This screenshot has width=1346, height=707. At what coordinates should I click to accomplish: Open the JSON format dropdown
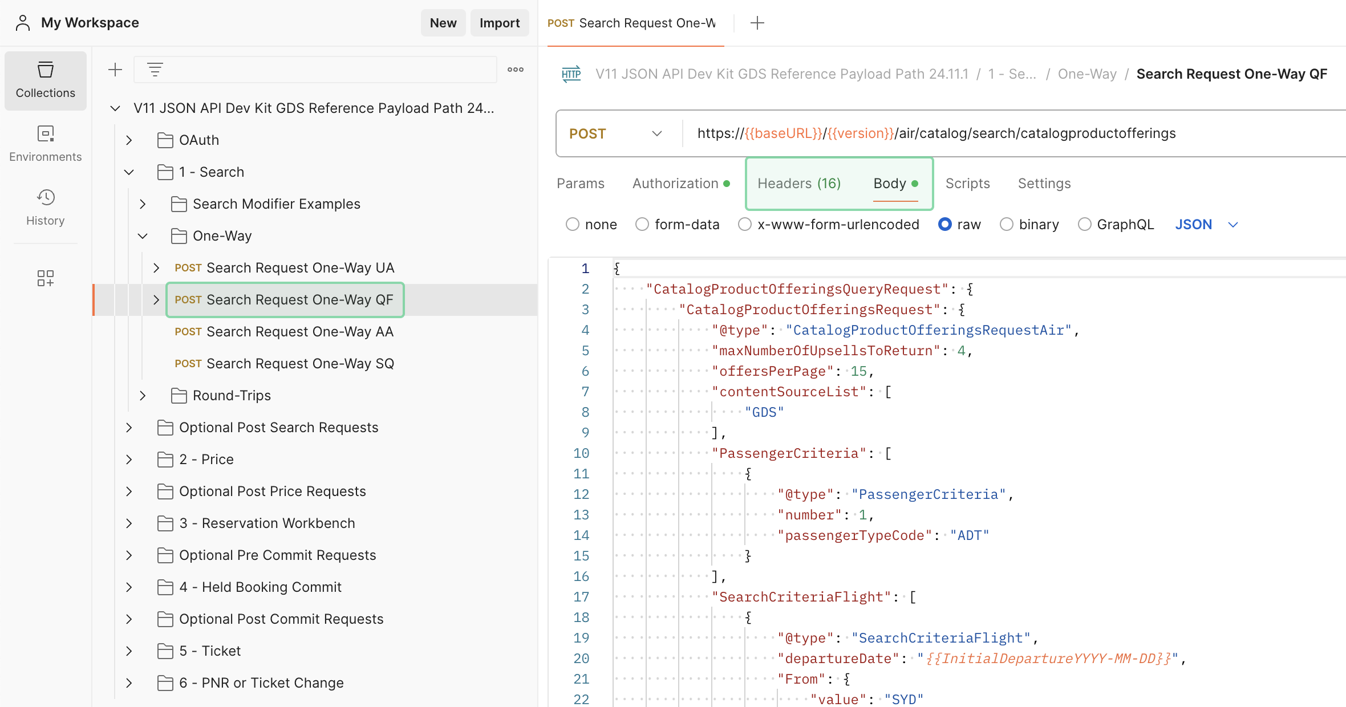click(x=1206, y=224)
